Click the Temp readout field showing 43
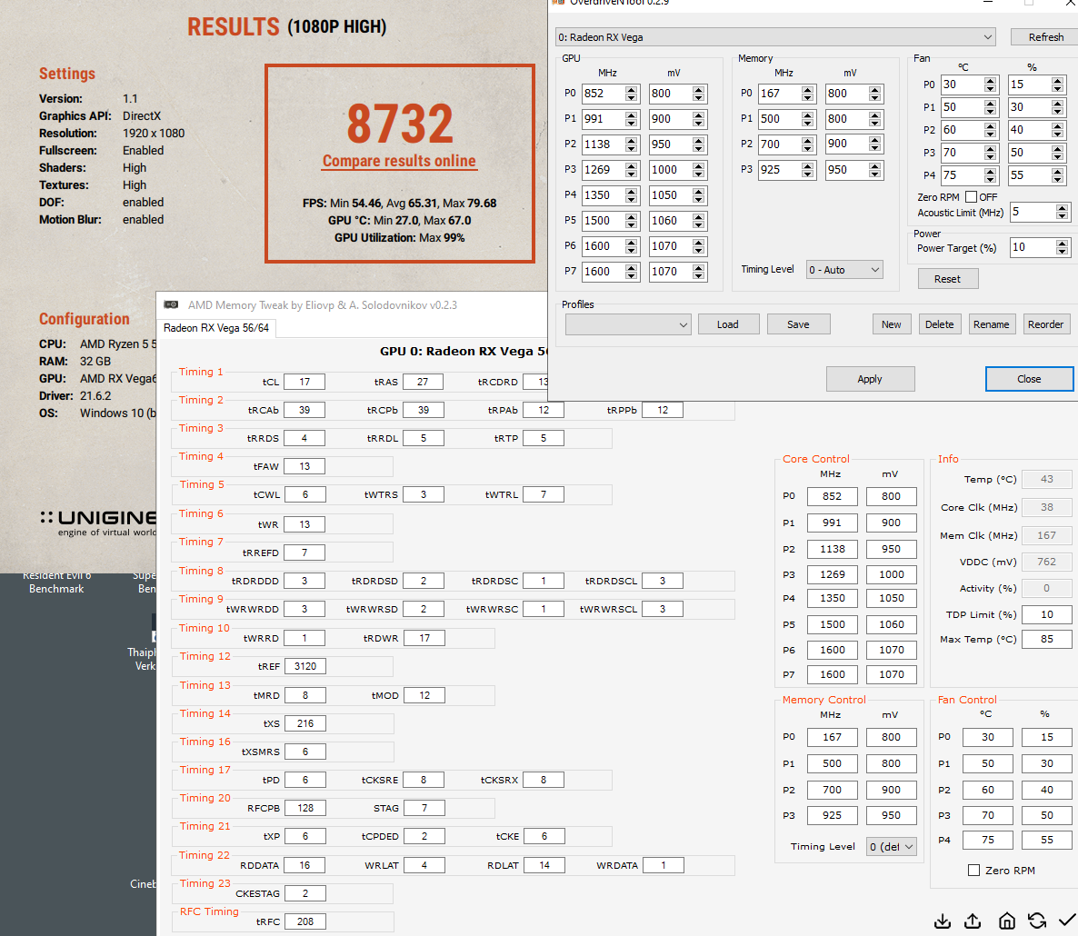The width and height of the screenshot is (1078, 936). [x=1046, y=479]
